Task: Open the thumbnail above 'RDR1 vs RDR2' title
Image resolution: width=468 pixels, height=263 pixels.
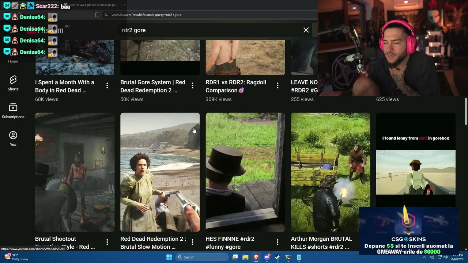Action: click(x=245, y=57)
